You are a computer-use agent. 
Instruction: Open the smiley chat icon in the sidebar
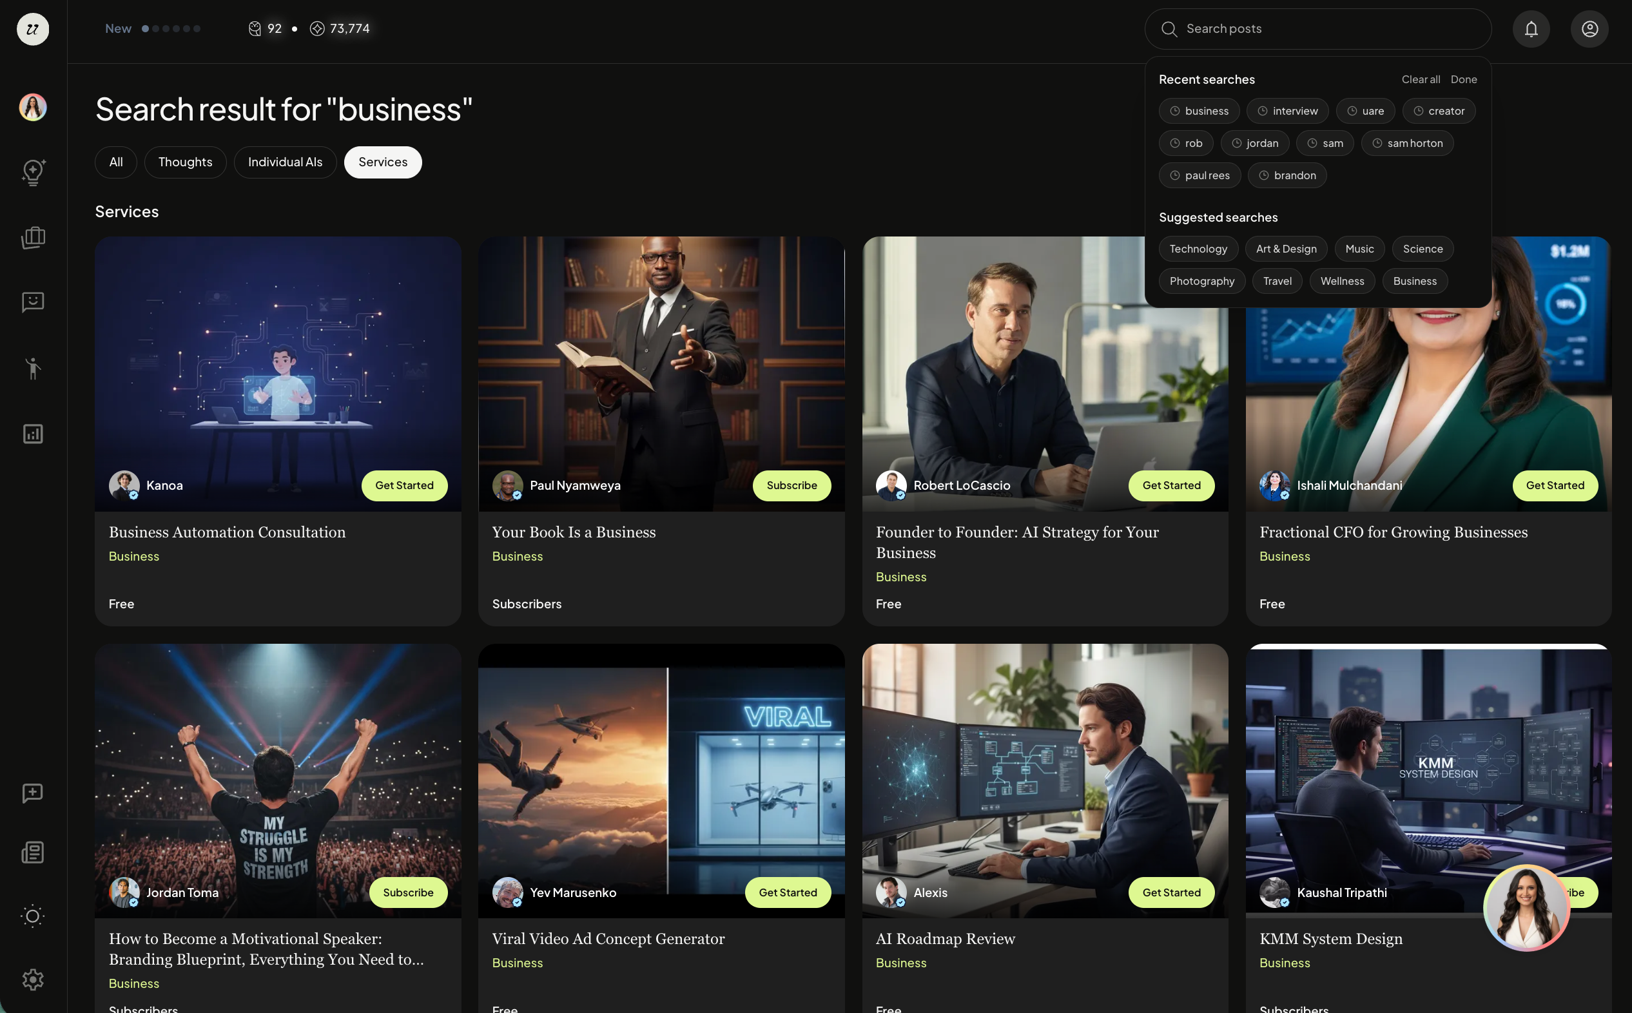[33, 302]
